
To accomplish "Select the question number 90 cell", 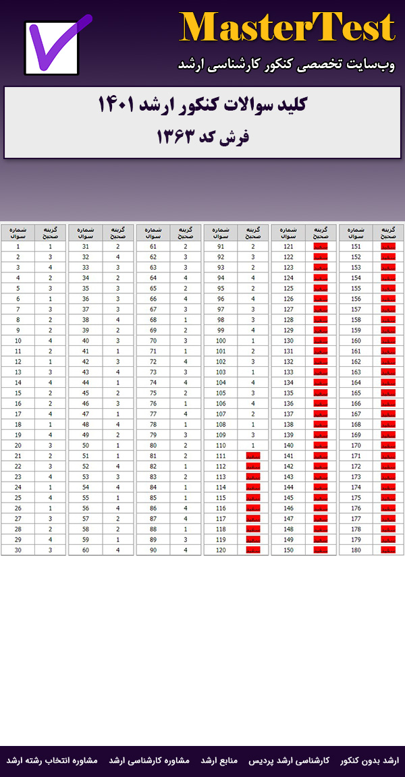I will pos(153,550).
